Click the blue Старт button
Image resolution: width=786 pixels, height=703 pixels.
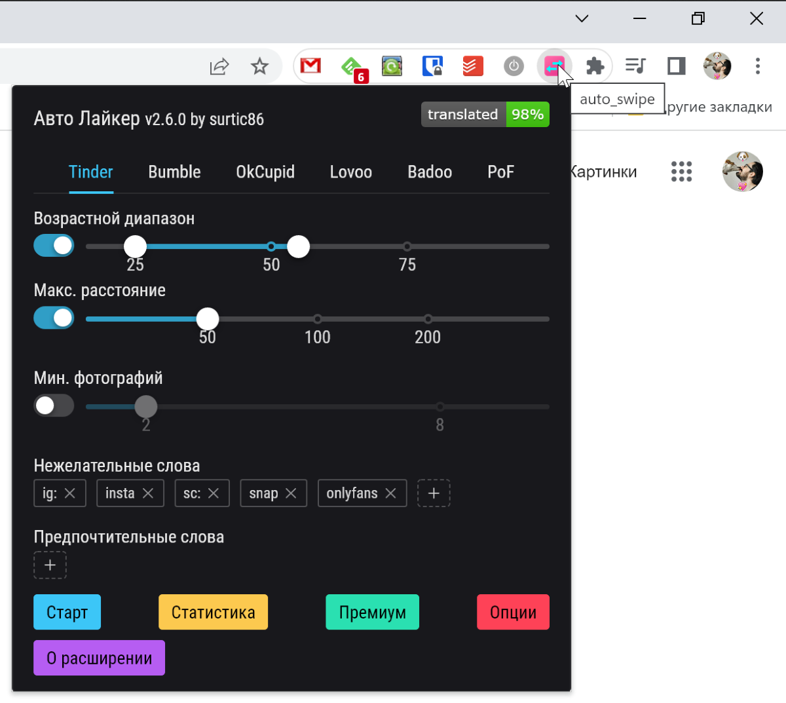pyautogui.click(x=67, y=612)
